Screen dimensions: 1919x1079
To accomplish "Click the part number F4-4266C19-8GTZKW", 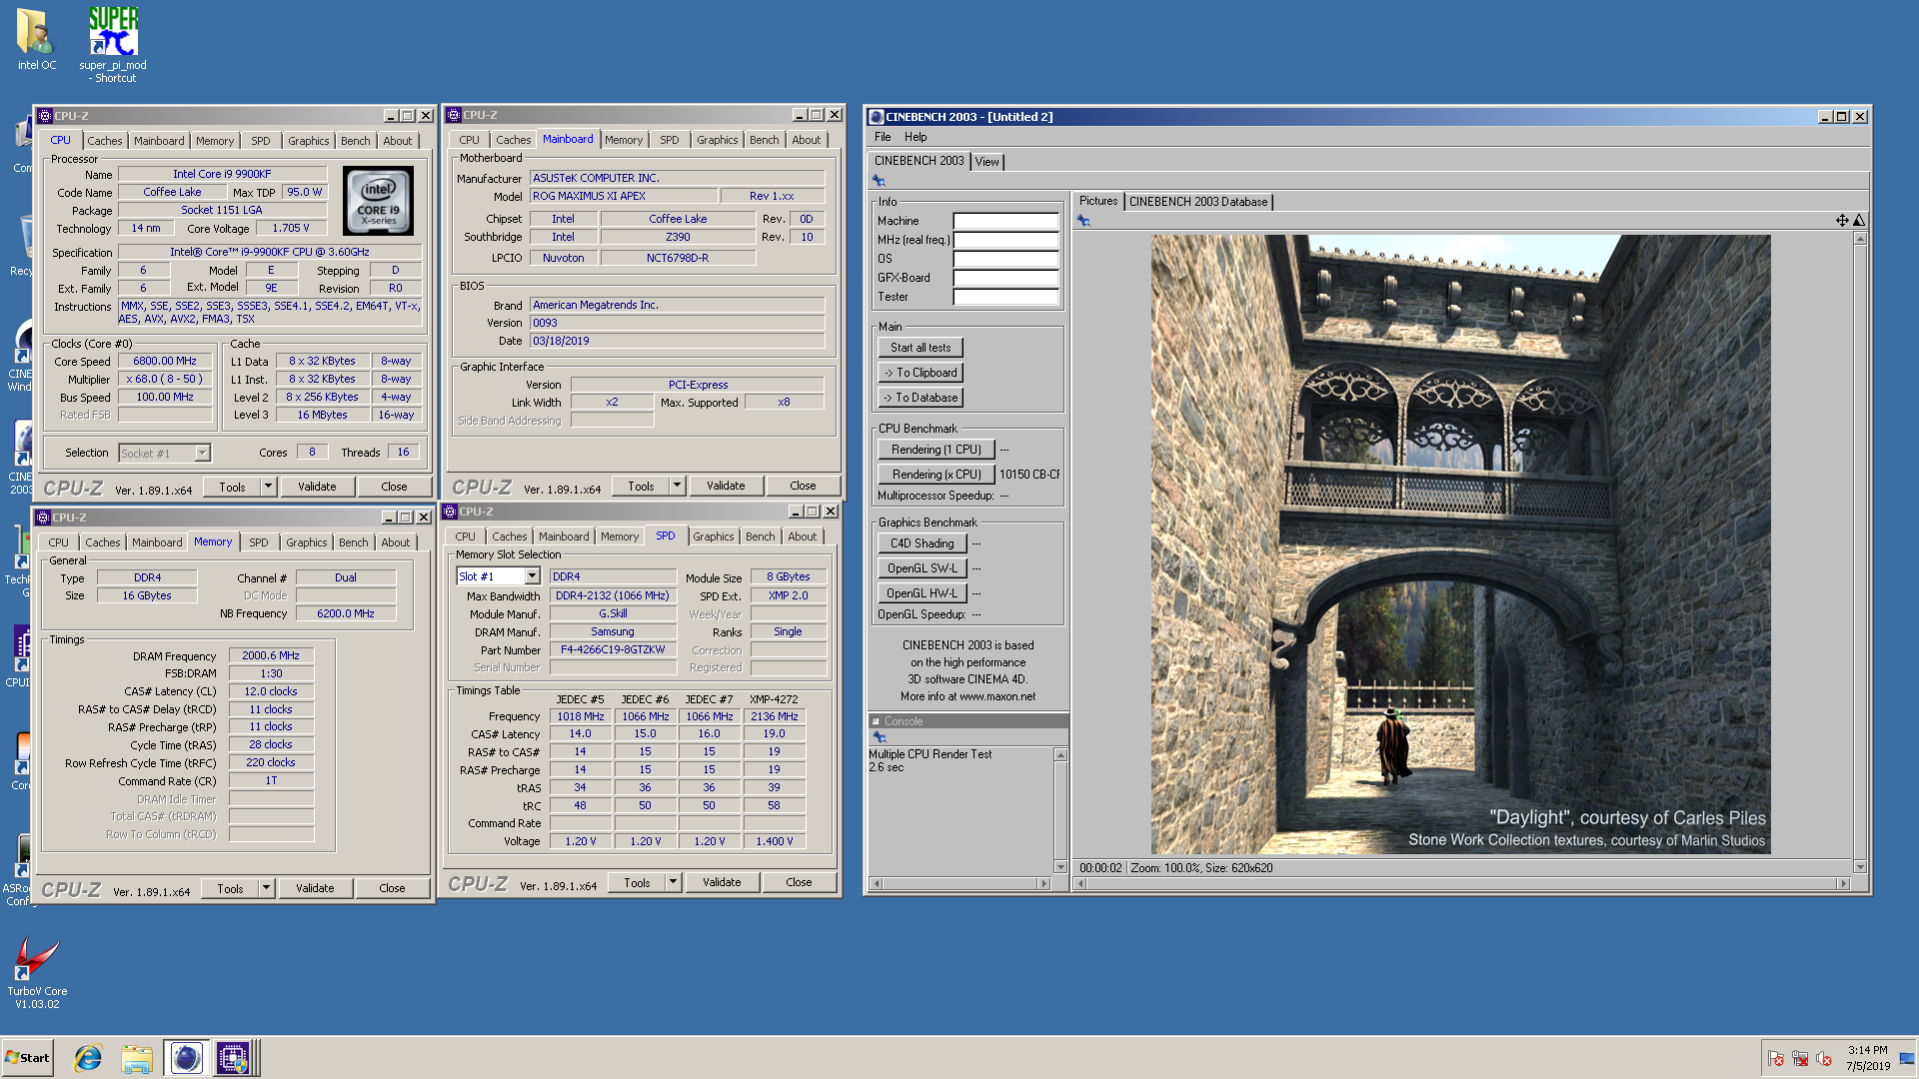I will (x=612, y=649).
